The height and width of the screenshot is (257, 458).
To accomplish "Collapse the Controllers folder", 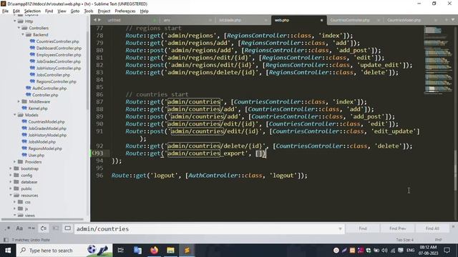I will [19, 28].
